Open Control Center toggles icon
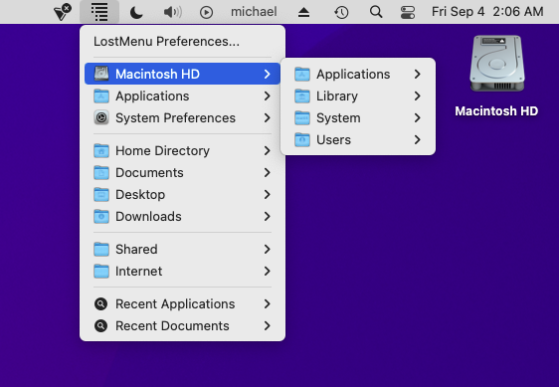Screen dimensions: 559x387 click(x=408, y=12)
